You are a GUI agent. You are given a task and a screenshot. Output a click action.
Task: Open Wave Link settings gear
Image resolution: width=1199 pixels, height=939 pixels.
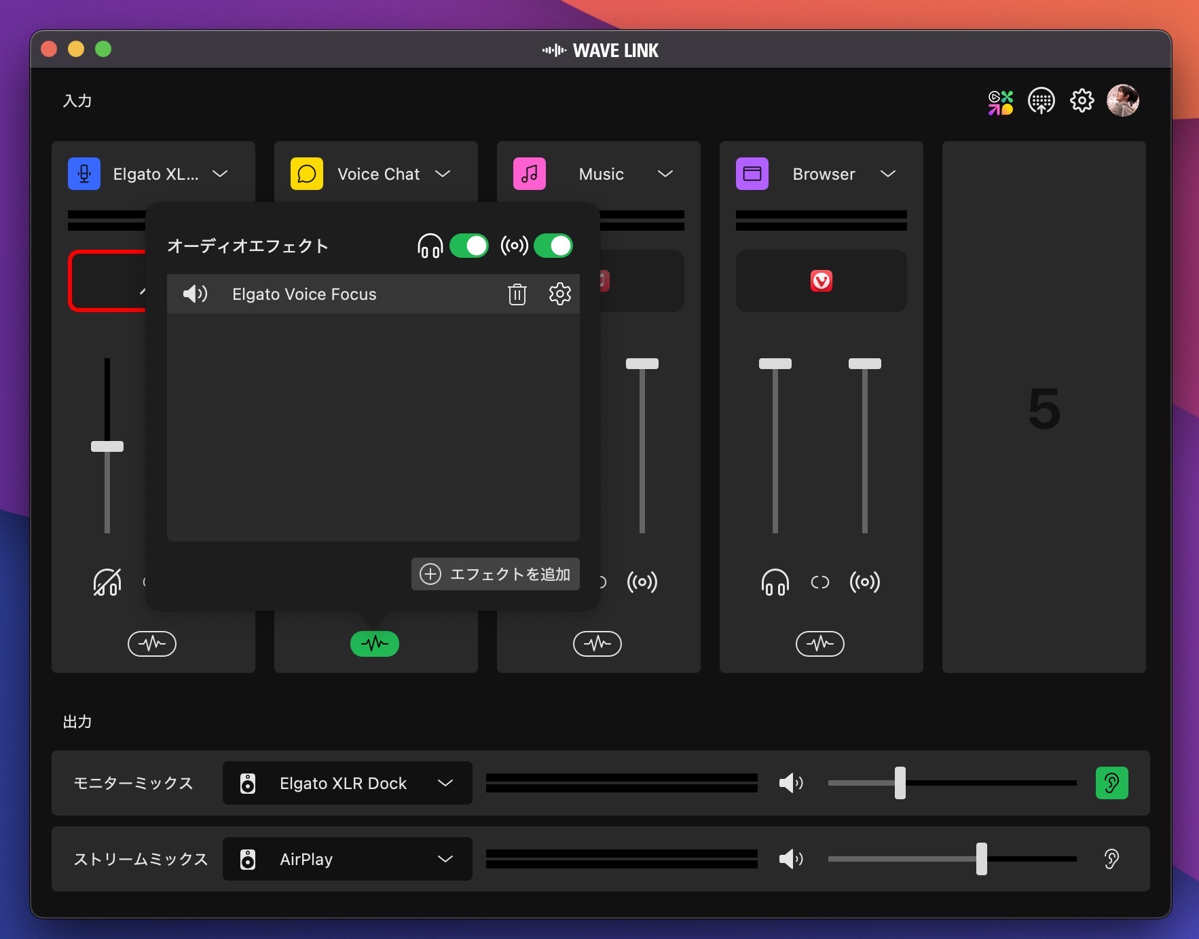coord(1082,101)
